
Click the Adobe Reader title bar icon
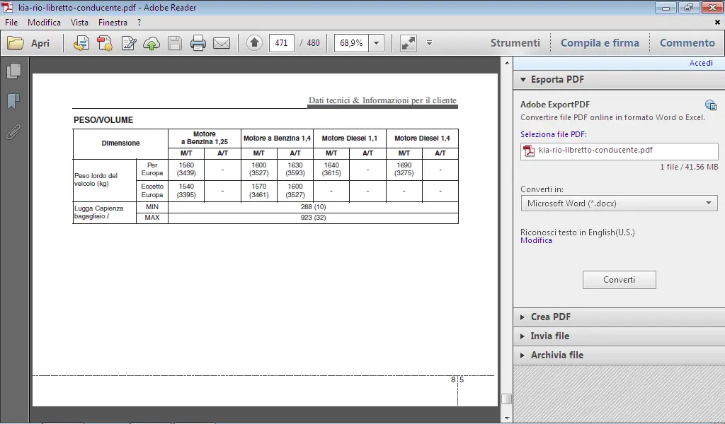[8, 7]
